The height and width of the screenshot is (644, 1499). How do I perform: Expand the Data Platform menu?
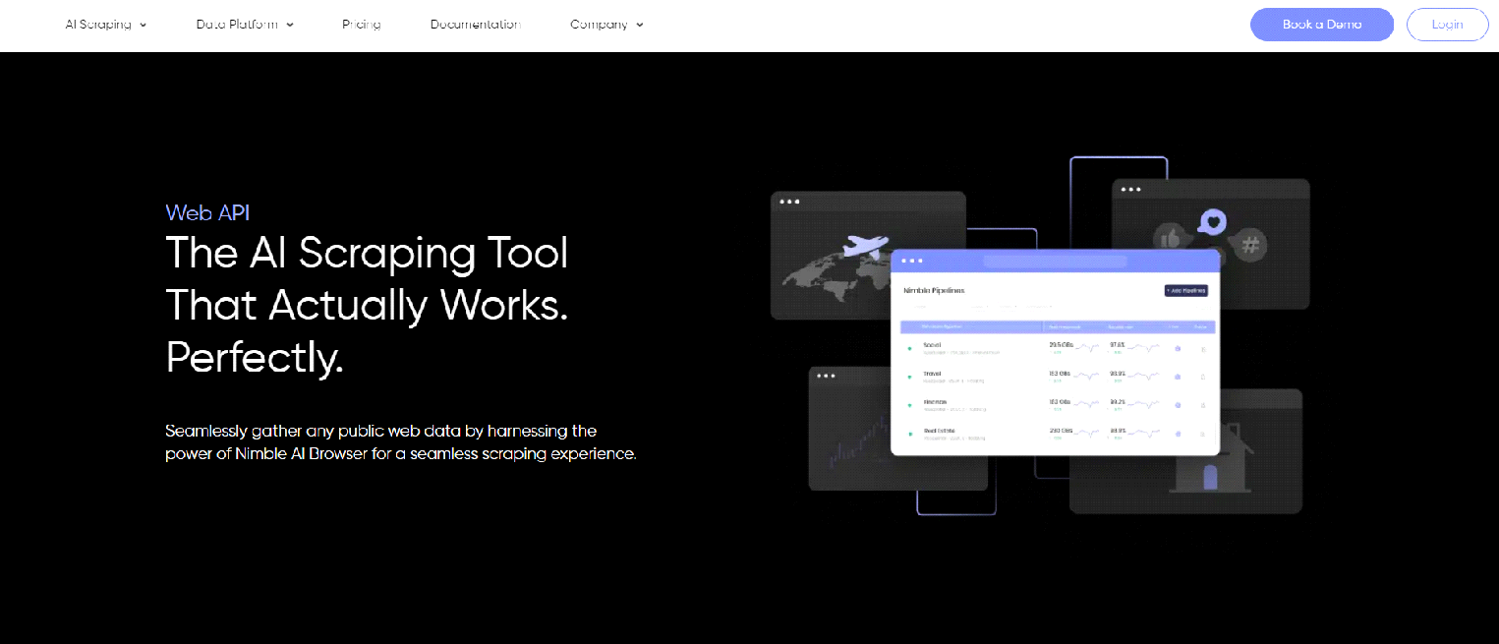tap(245, 25)
